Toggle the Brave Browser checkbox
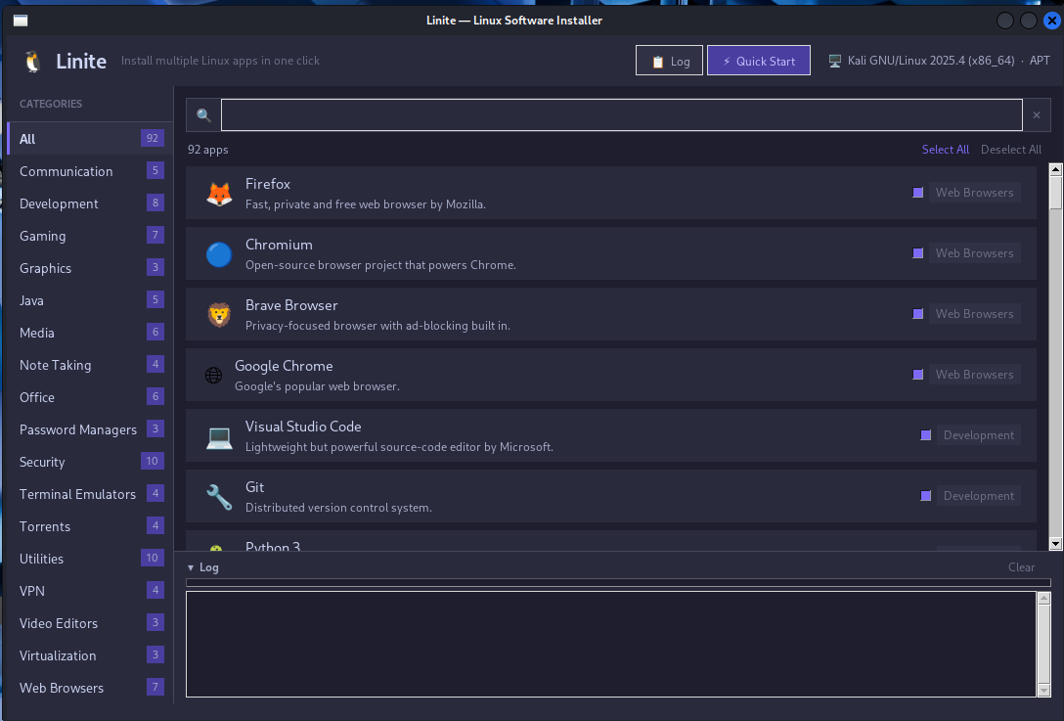The height and width of the screenshot is (721, 1064). pyautogui.click(x=918, y=314)
